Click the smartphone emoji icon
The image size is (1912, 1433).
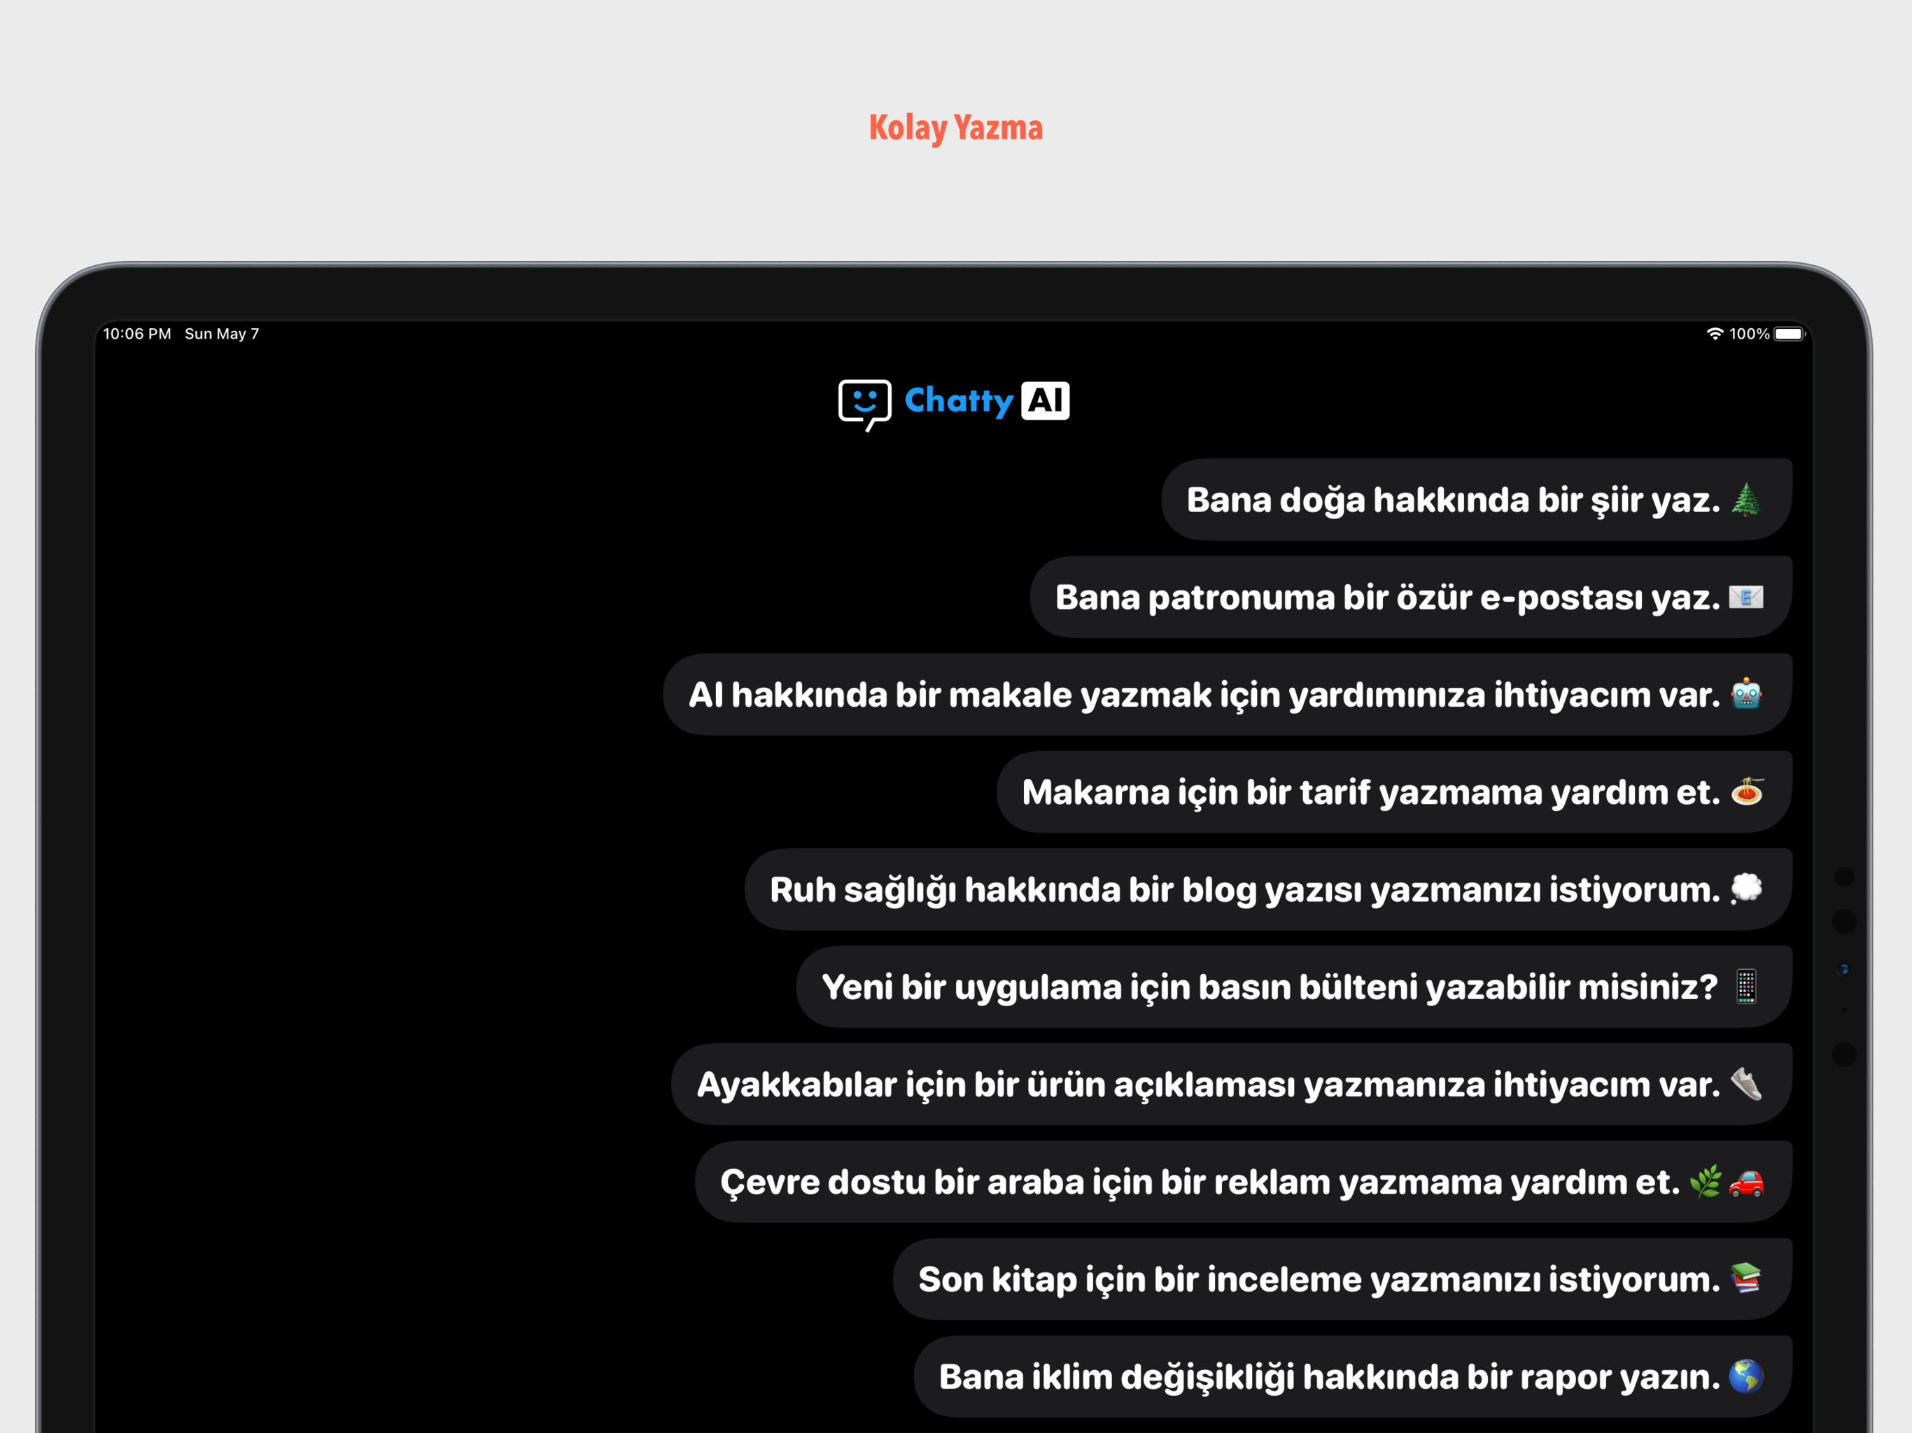coord(1745,986)
